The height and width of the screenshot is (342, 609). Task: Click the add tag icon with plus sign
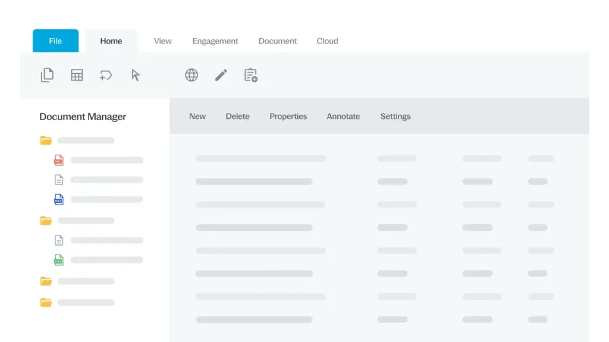pos(106,75)
